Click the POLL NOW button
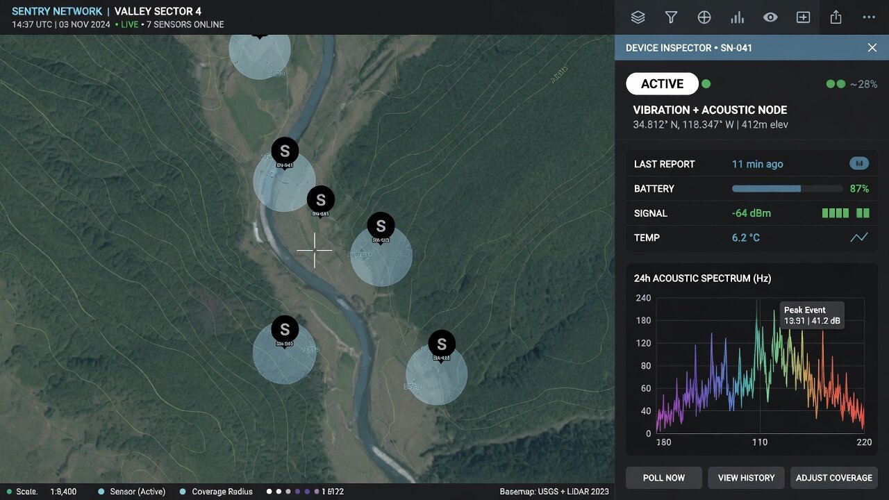Screen dimensions: 889x500 [x=664, y=478]
